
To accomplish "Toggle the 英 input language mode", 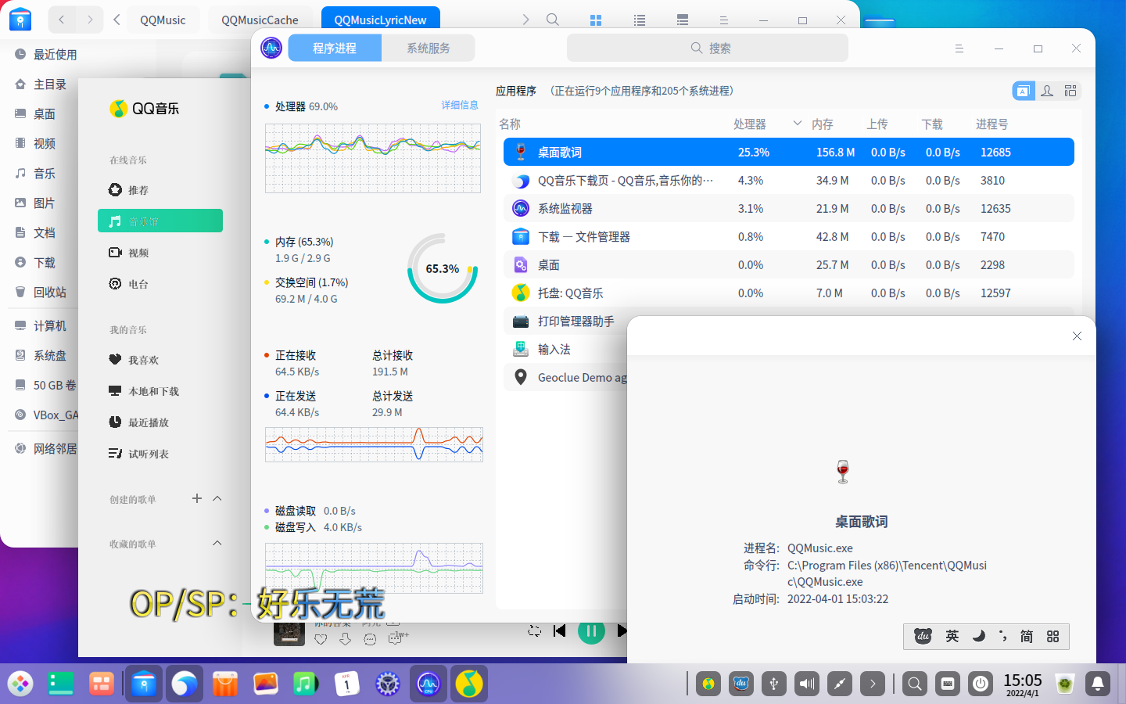I will tap(952, 637).
